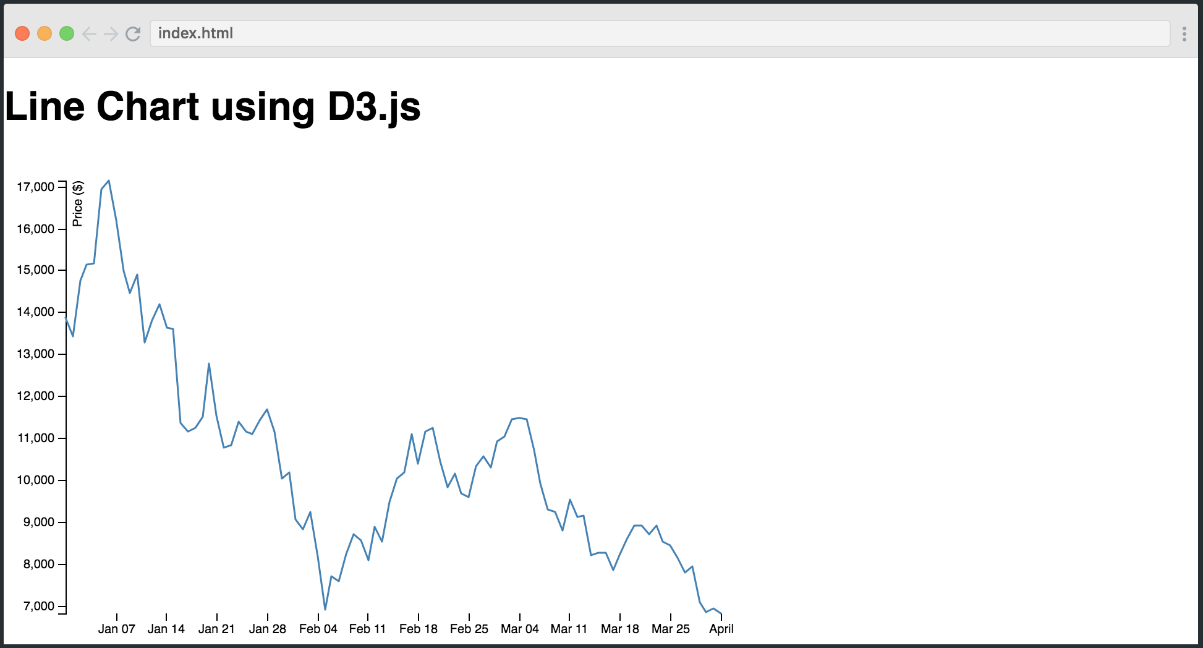1203x648 pixels.
Task: Click the Mar 04 plateau on the line
Action: click(518, 419)
